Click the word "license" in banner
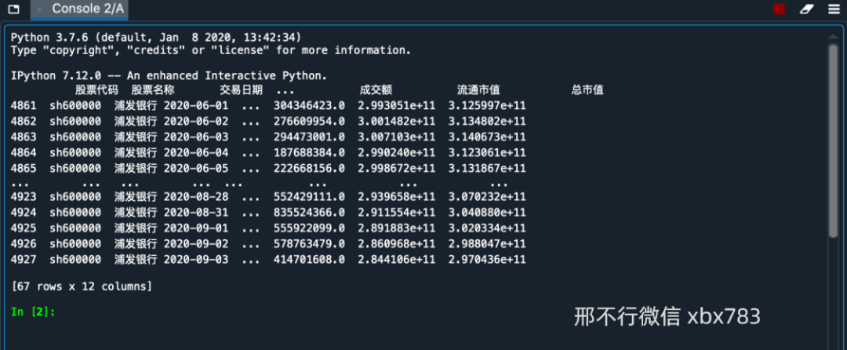The width and height of the screenshot is (847, 350). (x=250, y=50)
